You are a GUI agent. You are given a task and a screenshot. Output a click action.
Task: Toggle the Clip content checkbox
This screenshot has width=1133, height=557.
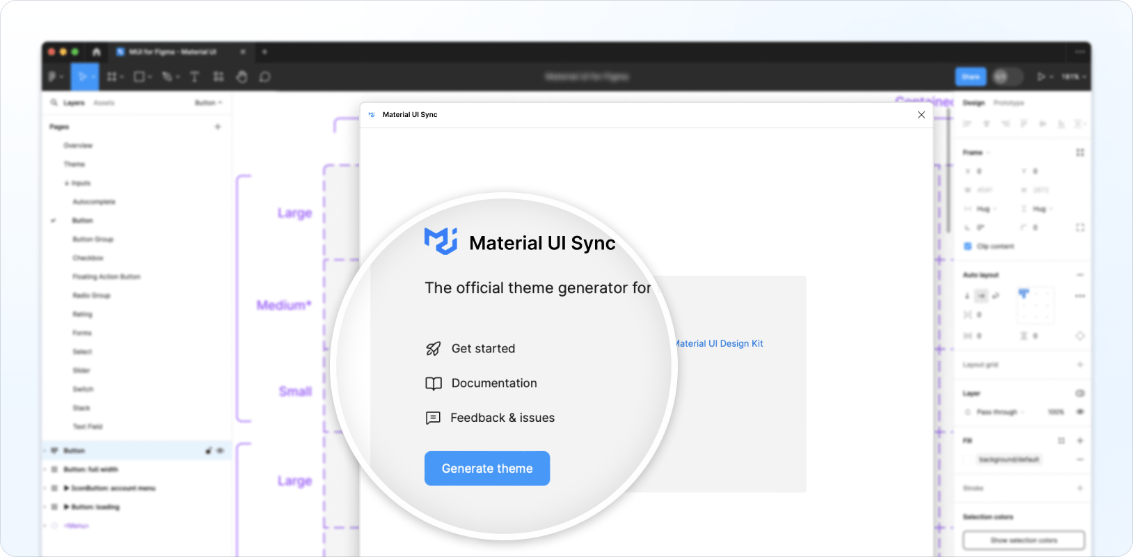pos(967,246)
